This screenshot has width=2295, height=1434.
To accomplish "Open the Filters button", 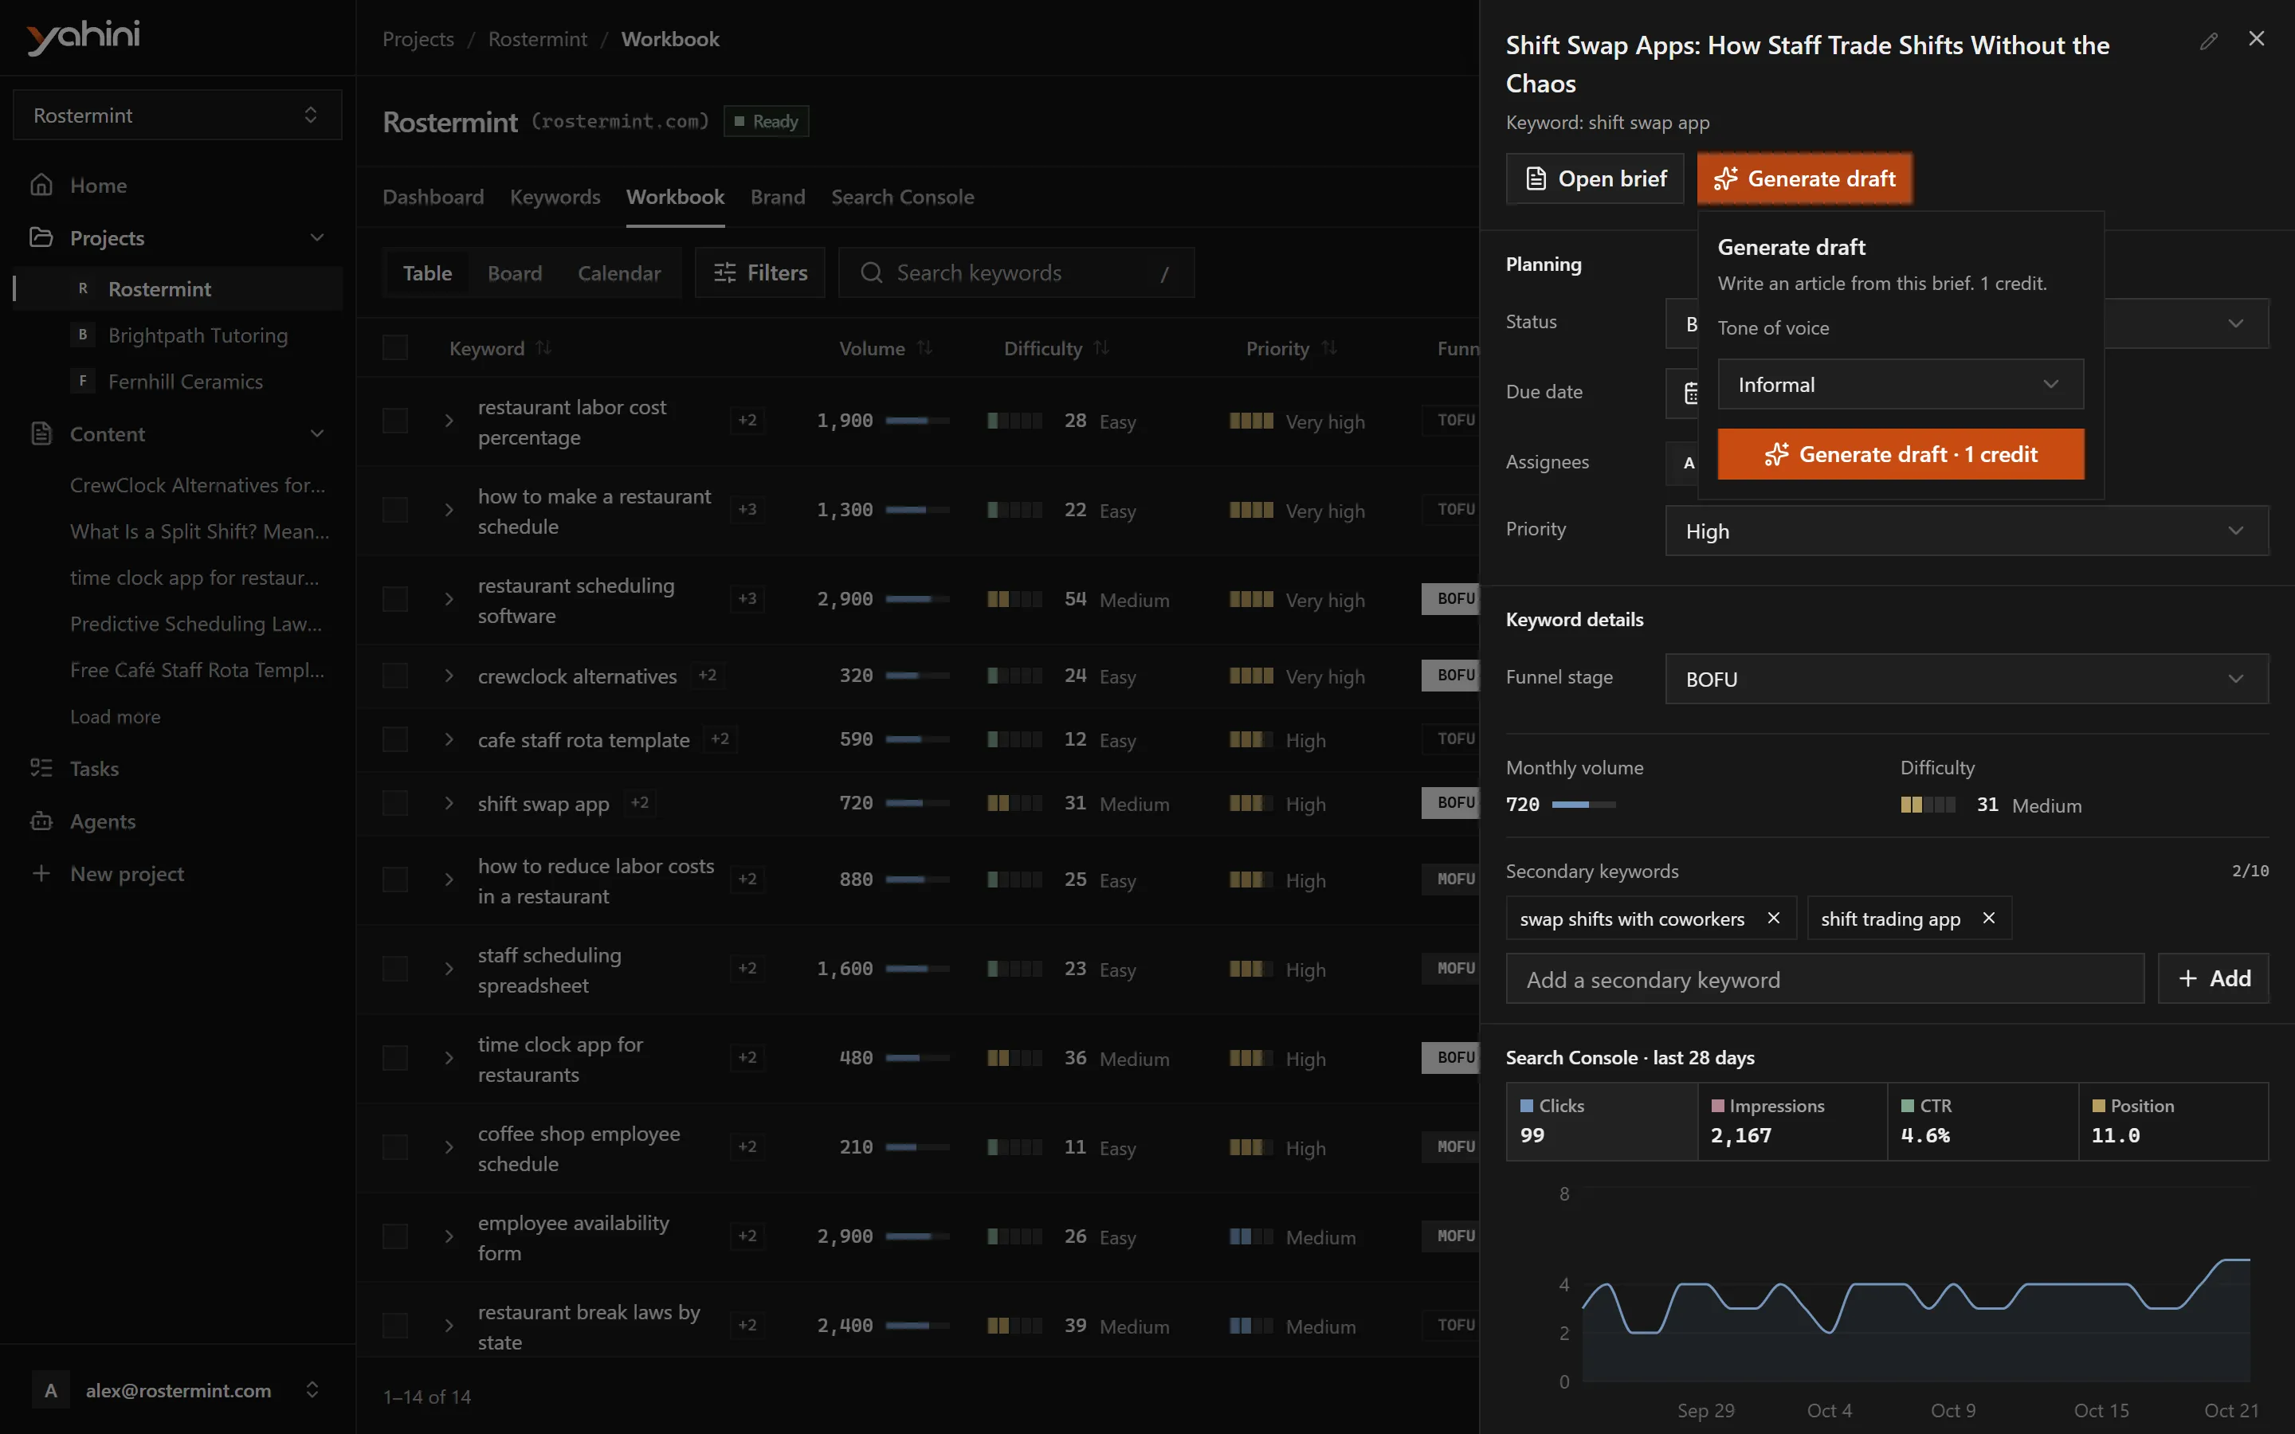I will pyautogui.click(x=759, y=273).
